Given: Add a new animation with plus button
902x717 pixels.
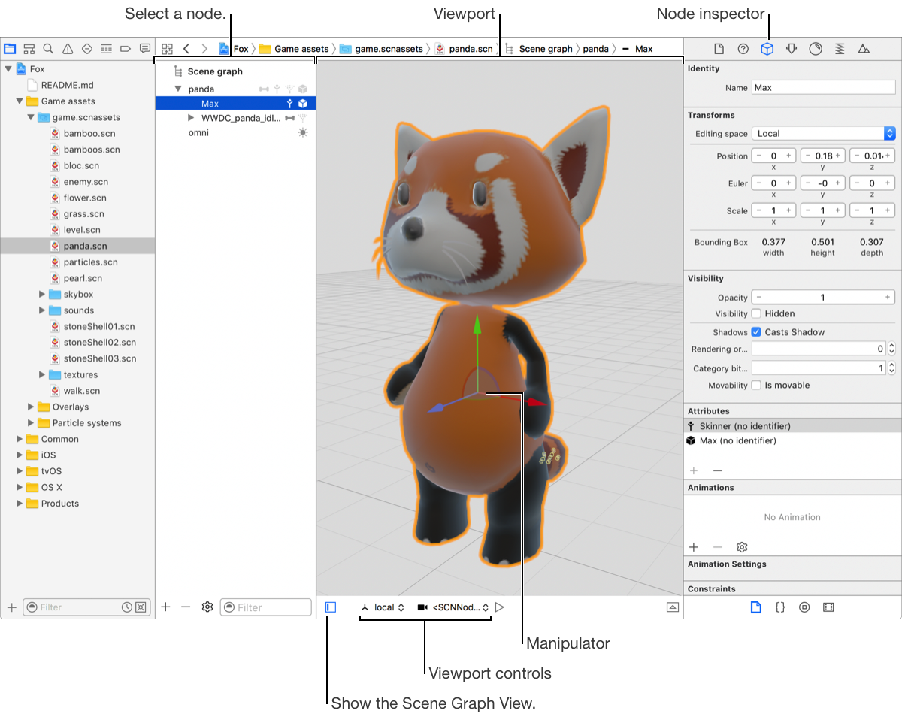Looking at the screenshot, I should coord(694,547).
